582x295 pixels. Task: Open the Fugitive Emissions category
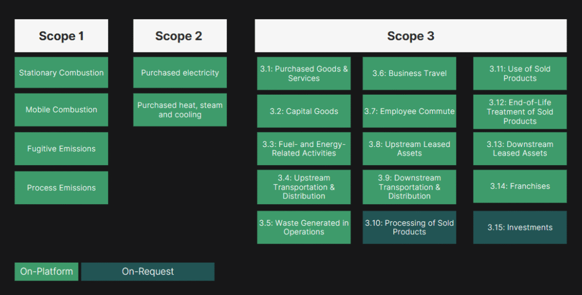point(61,149)
